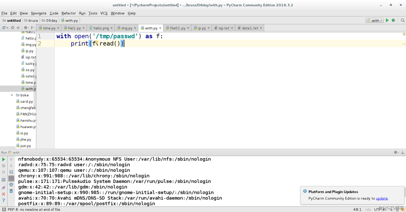Click the Stop process square icon
Image resolution: width=406 pixels, height=212 pixels.
tap(4, 166)
